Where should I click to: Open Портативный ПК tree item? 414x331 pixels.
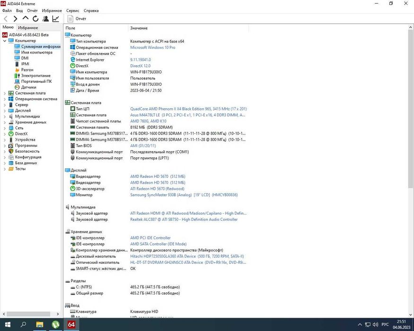pos(36,81)
